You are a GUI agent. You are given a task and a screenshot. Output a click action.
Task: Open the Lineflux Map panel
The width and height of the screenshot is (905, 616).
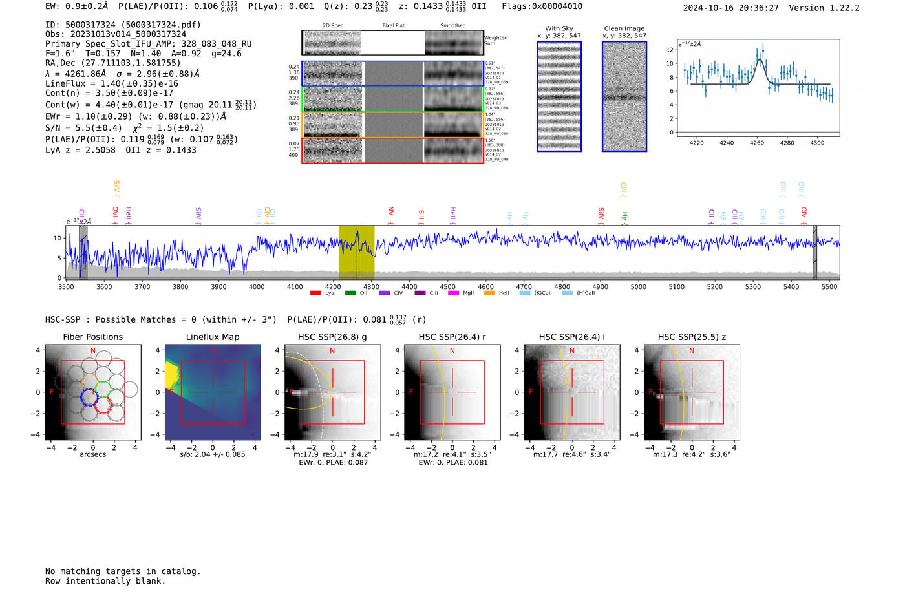213,392
